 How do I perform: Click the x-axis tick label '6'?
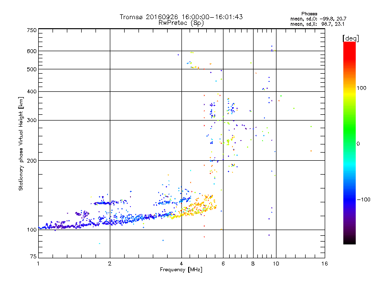coord(223,264)
